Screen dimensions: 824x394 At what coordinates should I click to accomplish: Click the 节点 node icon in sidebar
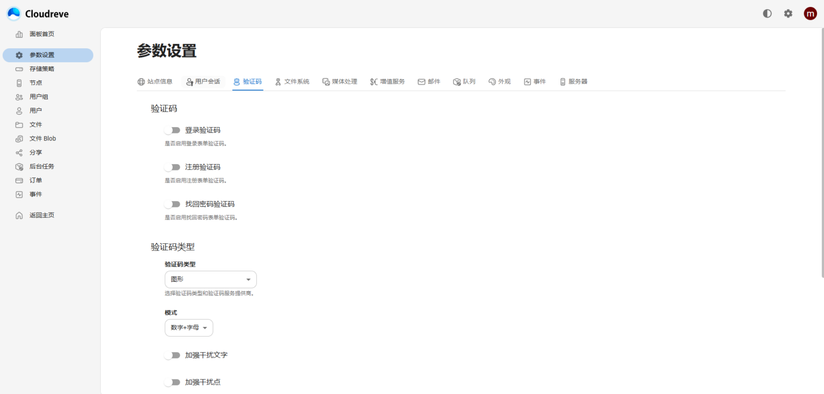pos(19,83)
